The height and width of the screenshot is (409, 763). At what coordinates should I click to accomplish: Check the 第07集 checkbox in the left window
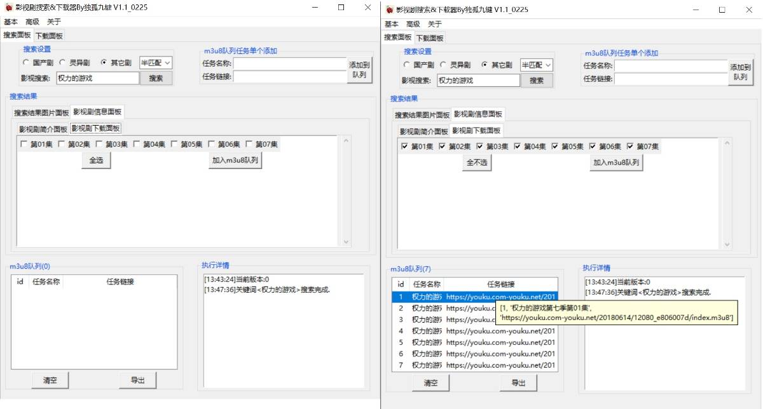249,144
